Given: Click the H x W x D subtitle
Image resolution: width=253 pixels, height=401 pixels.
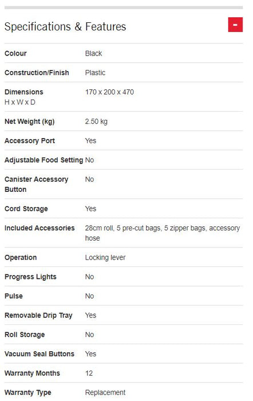Looking at the screenshot, I should click(20, 103).
